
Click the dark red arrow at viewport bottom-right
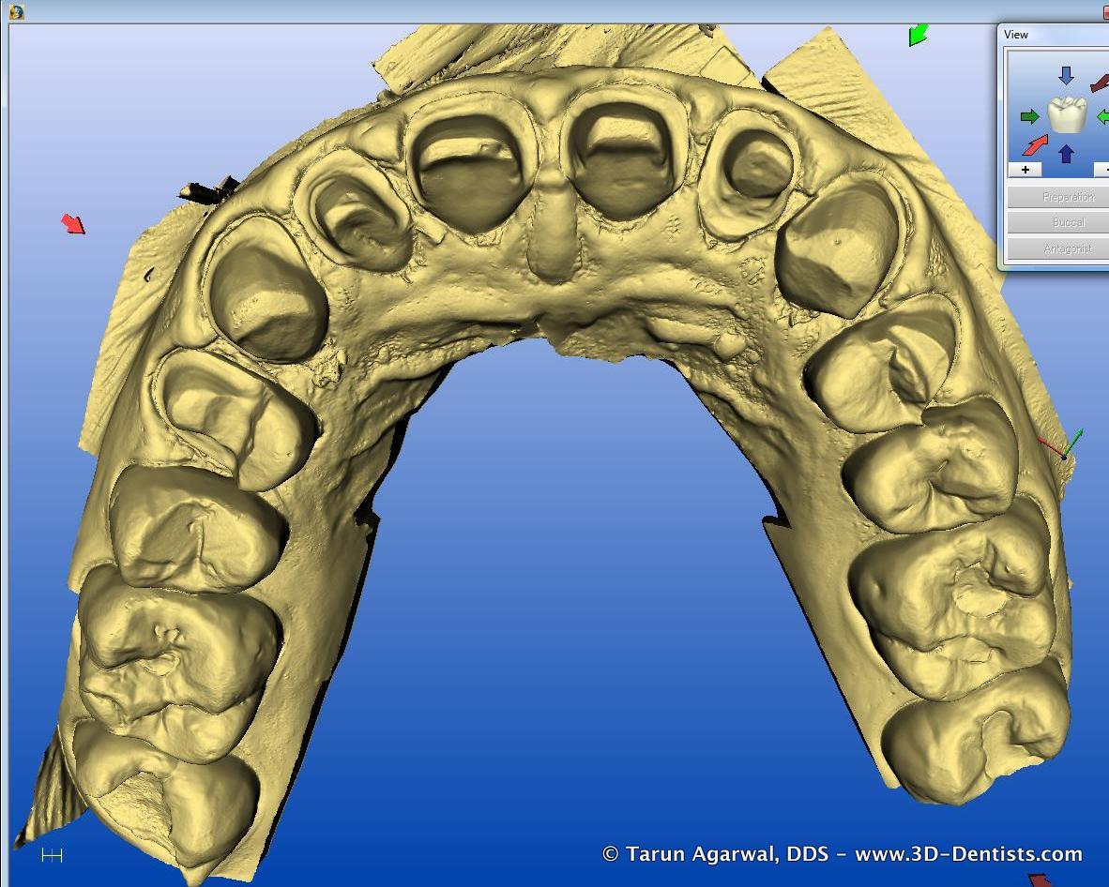(1041, 879)
